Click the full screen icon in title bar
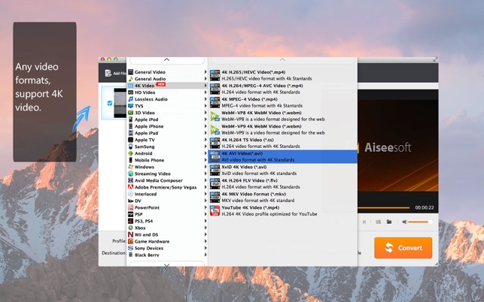 click(x=435, y=59)
